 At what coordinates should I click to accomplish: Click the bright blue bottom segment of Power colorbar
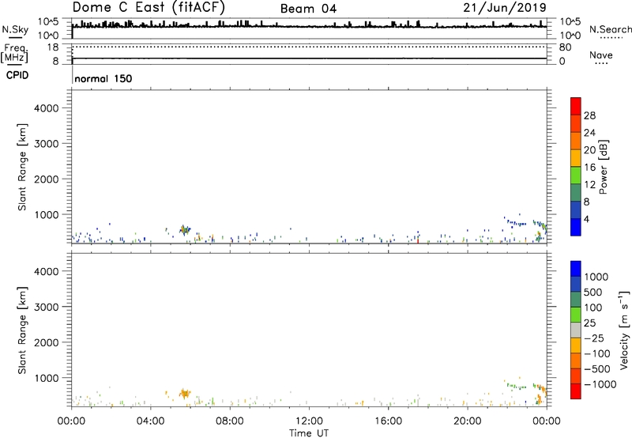(x=576, y=227)
